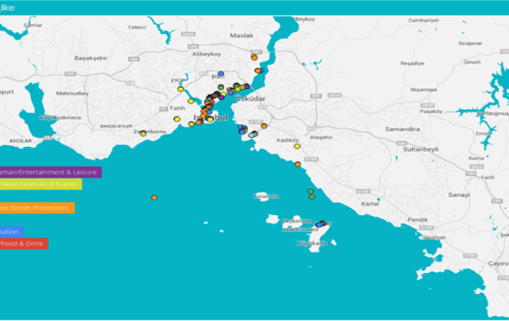Select the orange marker east of Üsküdar shore
Viewport: 509px width, 321px height.
(264, 126)
